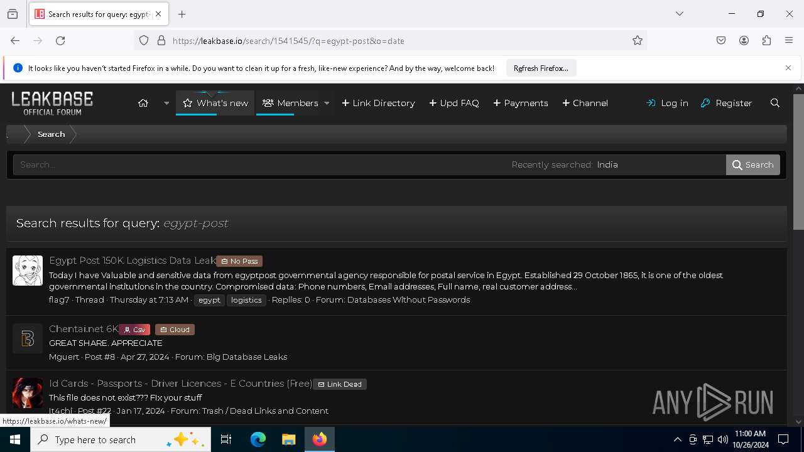Open the Upd FAQ menu item
This screenshot has width=804, height=452.
(454, 103)
